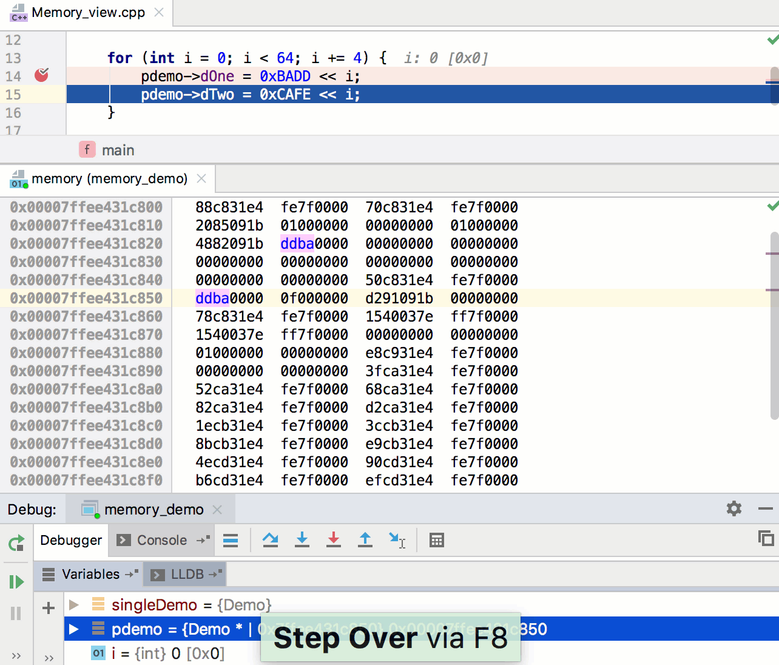The image size is (779, 665).
Task: Switch to the Console tab
Action: 162,540
